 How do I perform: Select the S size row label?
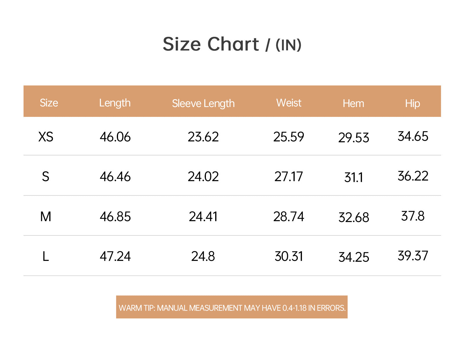point(46,177)
